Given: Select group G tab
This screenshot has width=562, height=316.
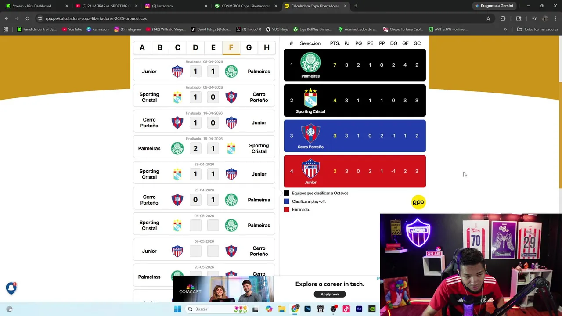Looking at the screenshot, I should pos(249,47).
